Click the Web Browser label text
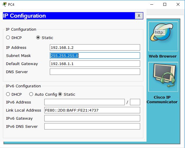The image size is (185, 148). click(x=163, y=56)
